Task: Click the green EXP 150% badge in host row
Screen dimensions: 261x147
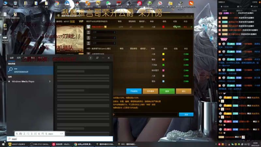Action: tap(177, 27)
